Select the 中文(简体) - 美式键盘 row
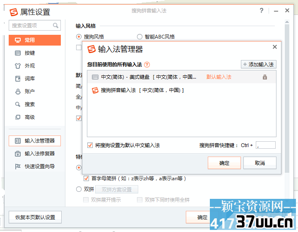Screen dimensions: 298x232 pyautogui.click(x=182, y=77)
